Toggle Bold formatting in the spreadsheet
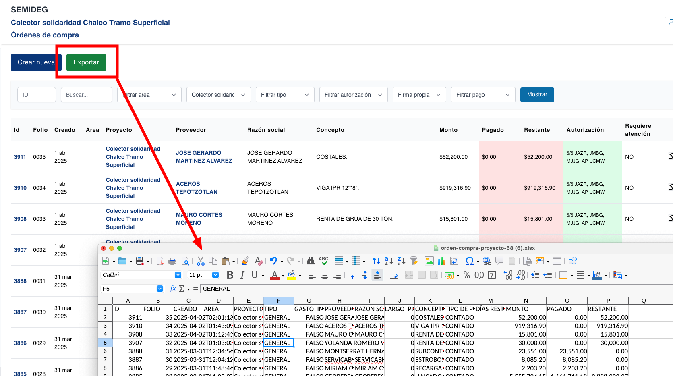Screen dimensions: 673x376 (230, 275)
